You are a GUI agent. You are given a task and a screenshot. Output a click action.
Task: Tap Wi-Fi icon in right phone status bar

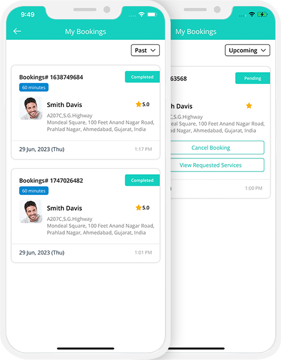251,15
